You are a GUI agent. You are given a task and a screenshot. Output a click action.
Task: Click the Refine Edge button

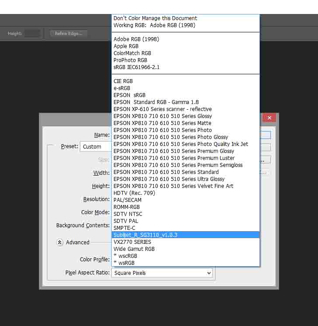click(69, 34)
